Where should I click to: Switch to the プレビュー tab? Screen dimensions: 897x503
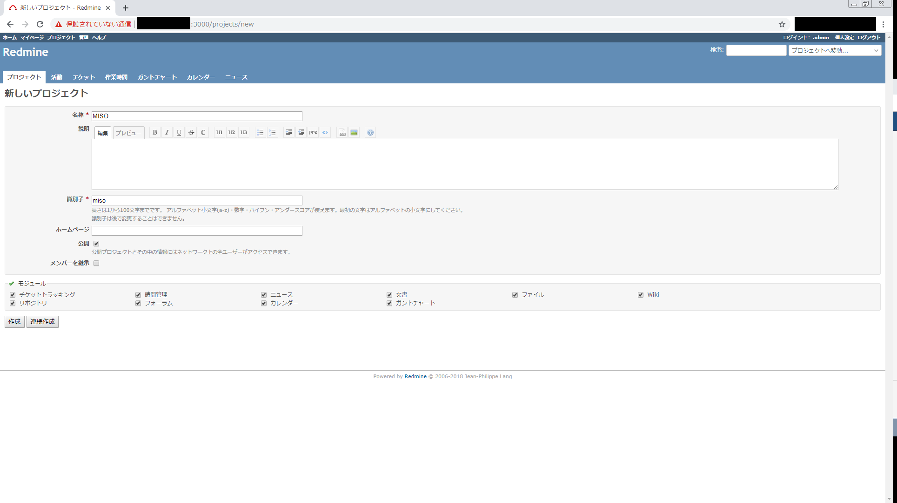point(128,133)
